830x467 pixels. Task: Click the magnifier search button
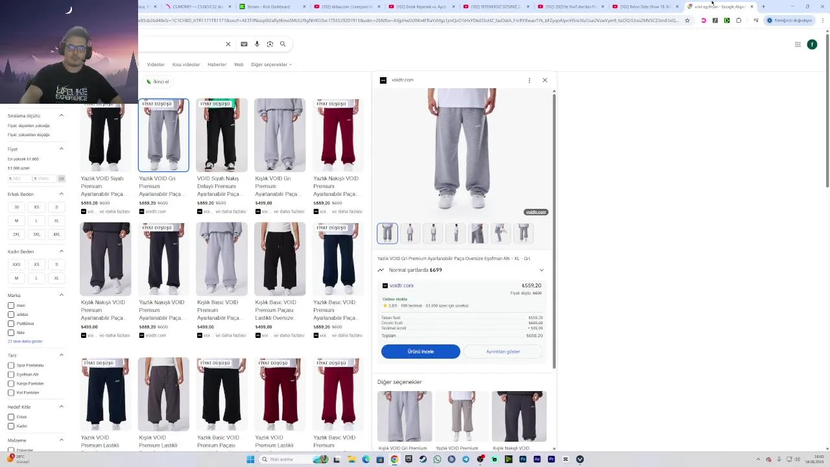point(283,44)
